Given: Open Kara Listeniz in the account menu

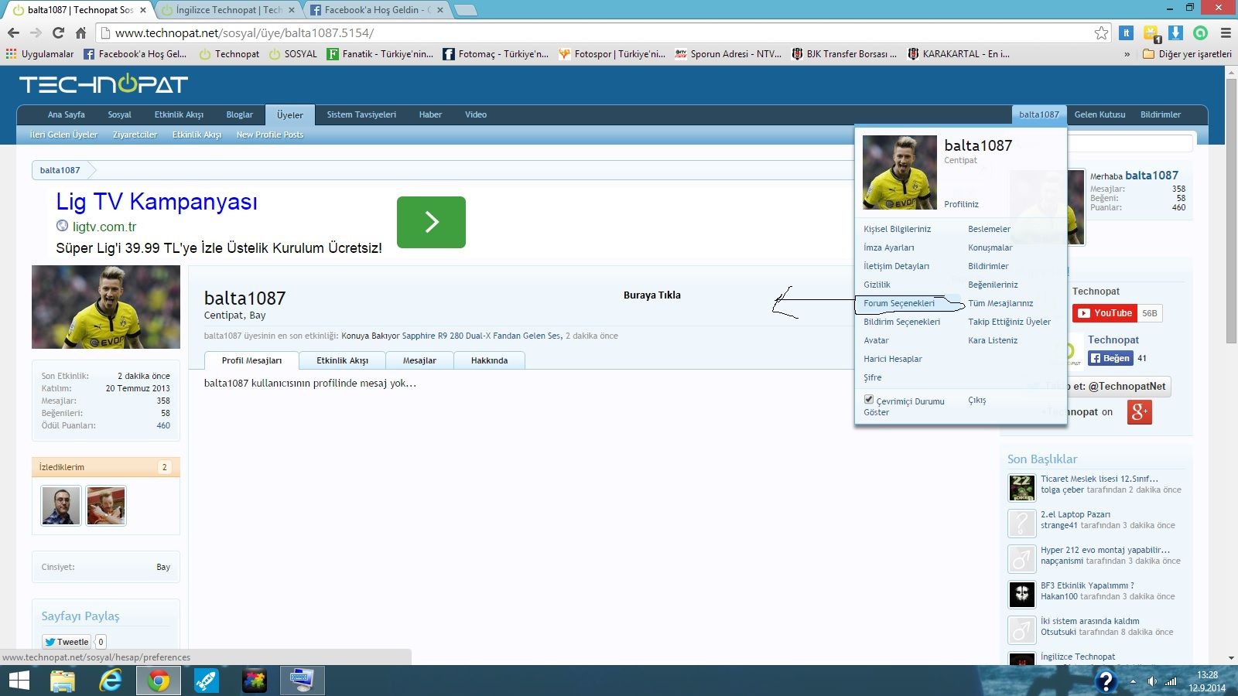Looking at the screenshot, I should point(993,340).
